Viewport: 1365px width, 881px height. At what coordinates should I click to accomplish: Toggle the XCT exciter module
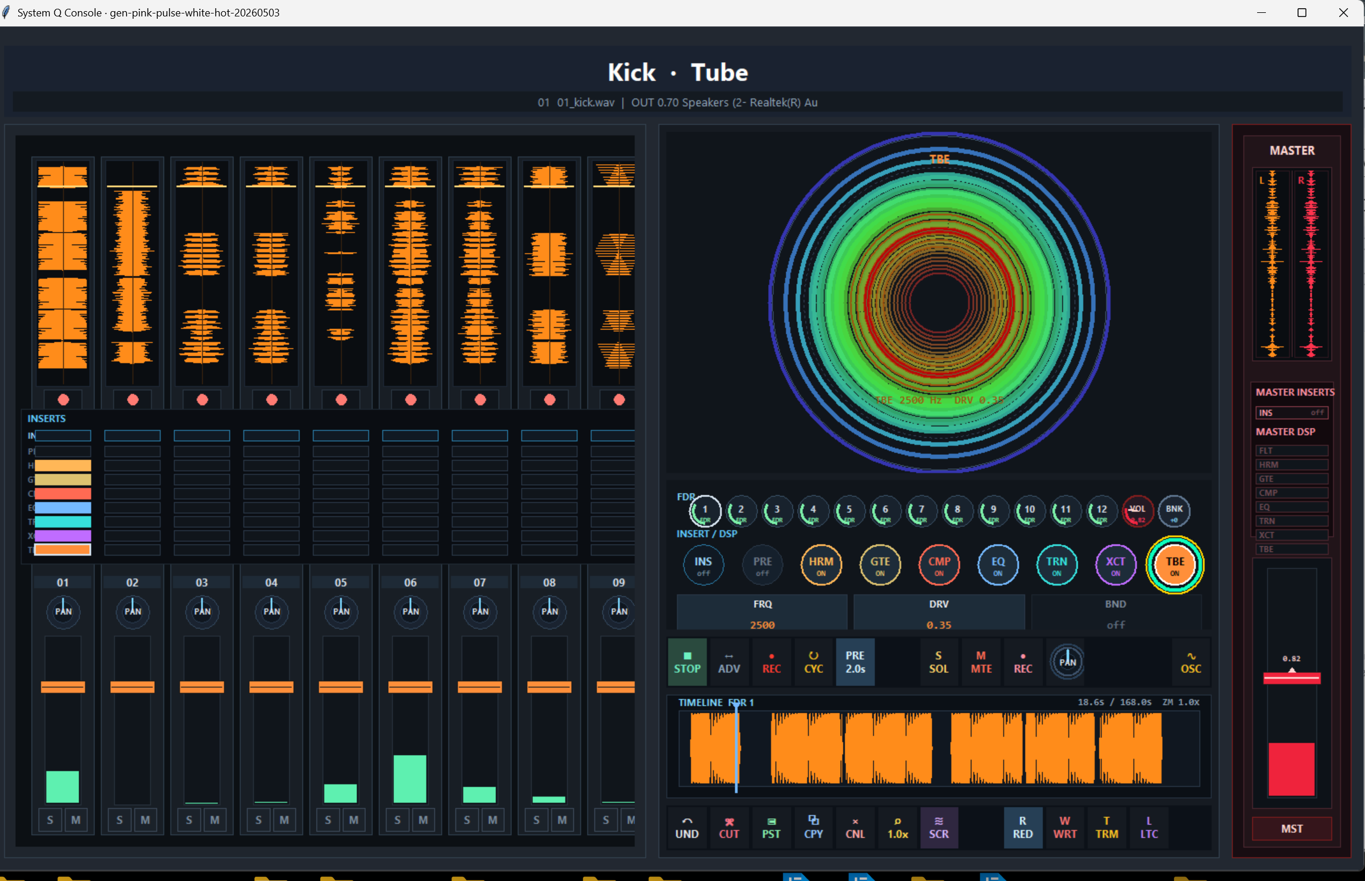[x=1115, y=565]
